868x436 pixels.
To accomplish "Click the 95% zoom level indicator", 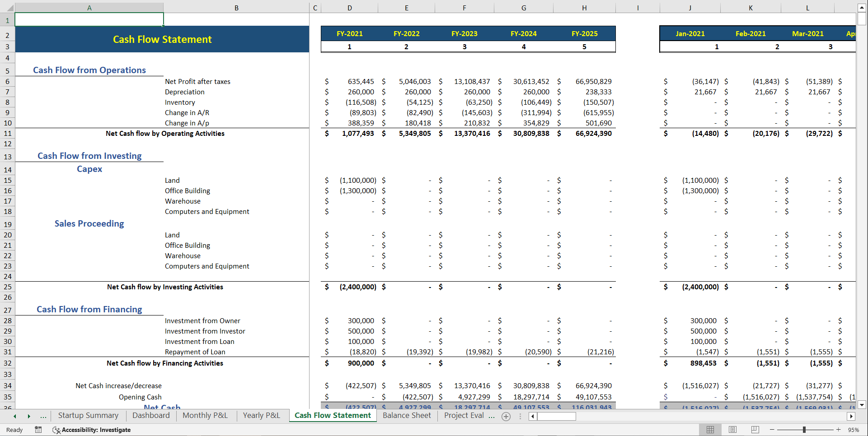I will point(854,430).
